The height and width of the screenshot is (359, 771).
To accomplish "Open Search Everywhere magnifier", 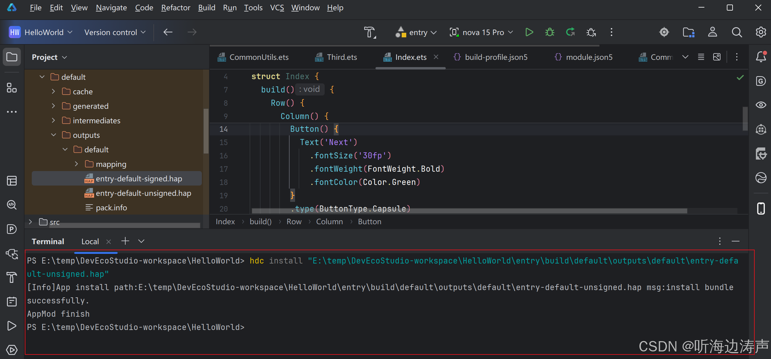I will (737, 32).
